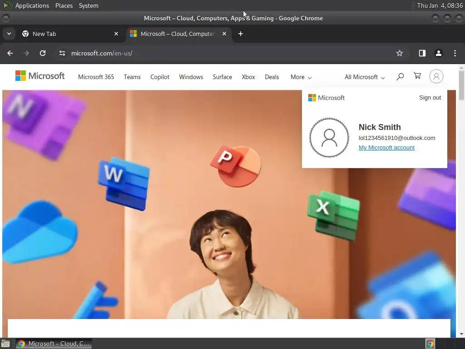Image resolution: width=465 pixels, height=349 pixels.
Task: Click the address bar URL field
Action: pos(231,53)
